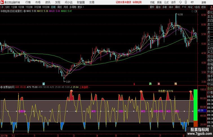Click the green 跌 event marker
This screenshot has width=213, height=137.
(x=150, y=84)
